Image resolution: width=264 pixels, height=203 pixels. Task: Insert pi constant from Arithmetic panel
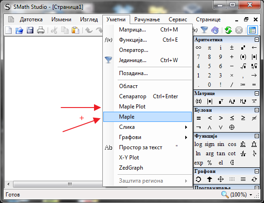click(209, 48)
